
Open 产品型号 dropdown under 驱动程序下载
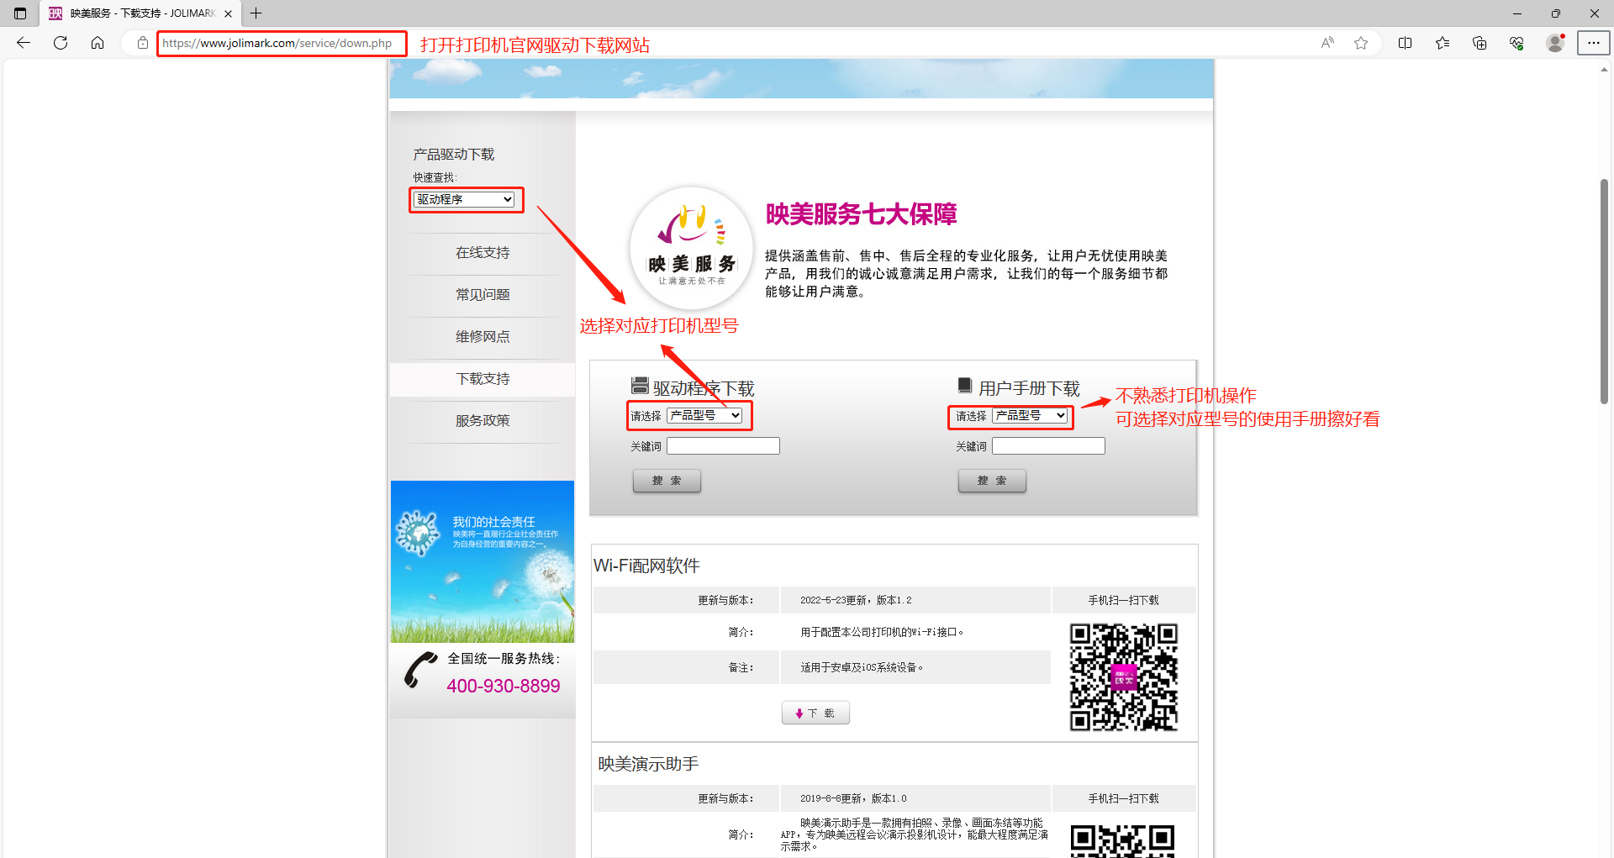pos(704,415)
